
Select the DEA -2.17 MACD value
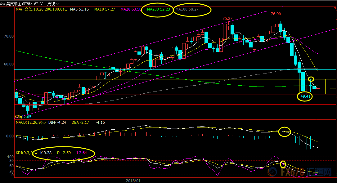coord(80,123)
